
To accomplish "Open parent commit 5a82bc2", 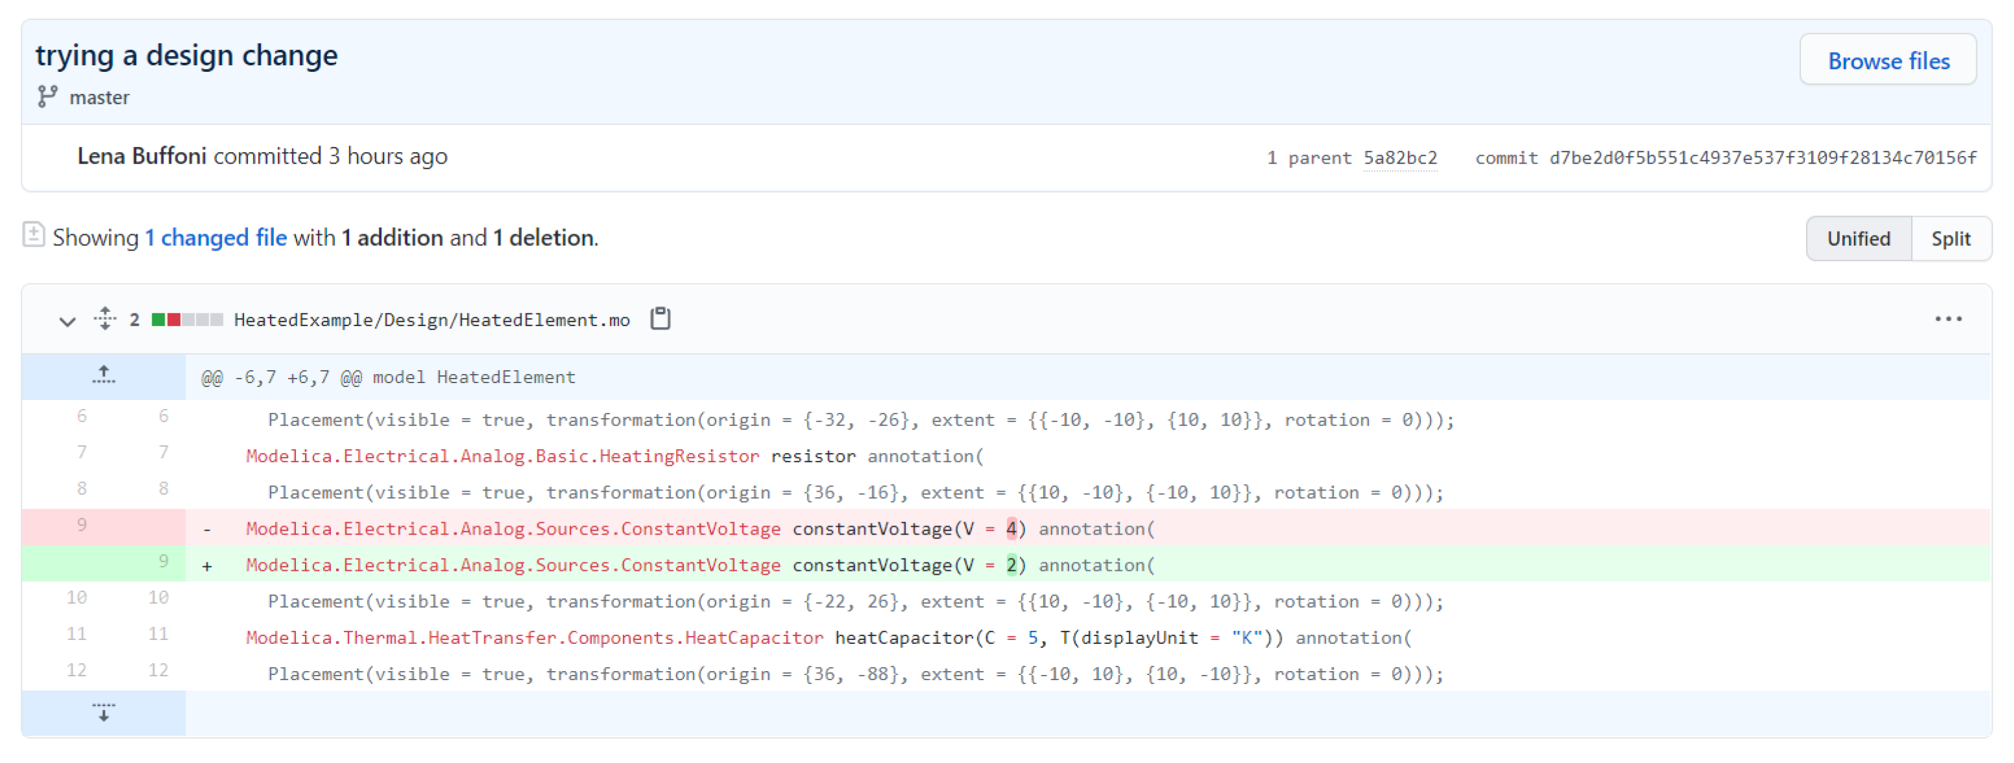I will (x=1399, y=158).
